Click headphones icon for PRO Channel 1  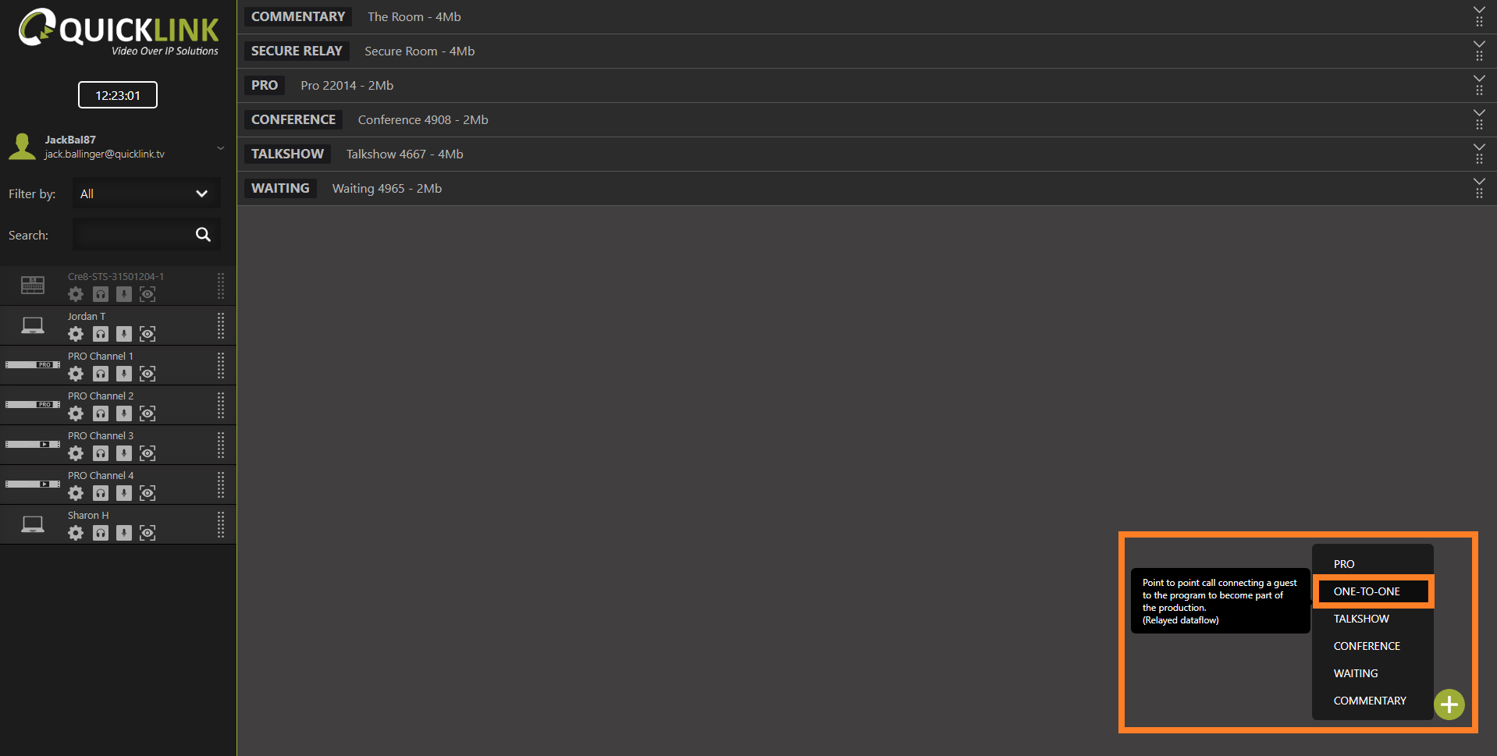[101, 374]
